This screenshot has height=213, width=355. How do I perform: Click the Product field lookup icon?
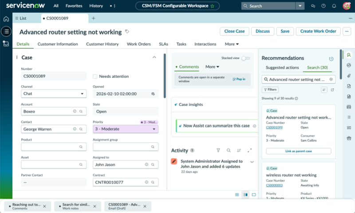pyautogui.click(x=81, y=147)
